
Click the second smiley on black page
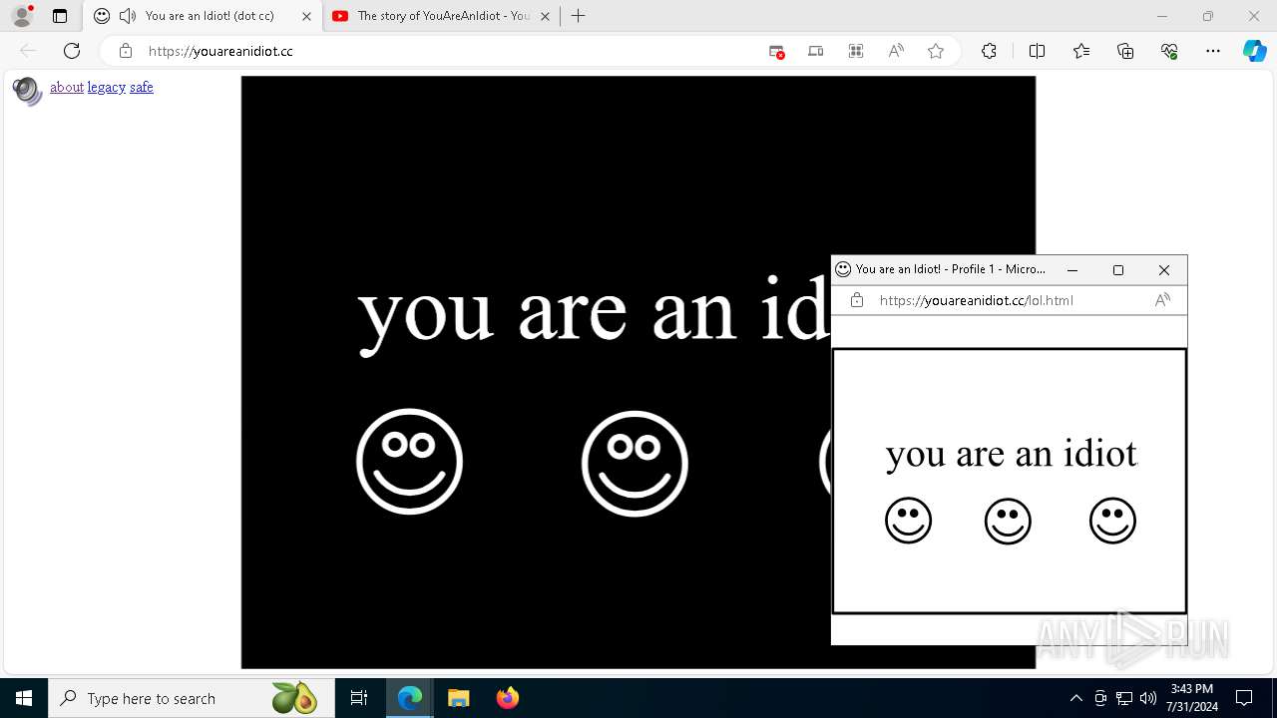pos(635,463)
